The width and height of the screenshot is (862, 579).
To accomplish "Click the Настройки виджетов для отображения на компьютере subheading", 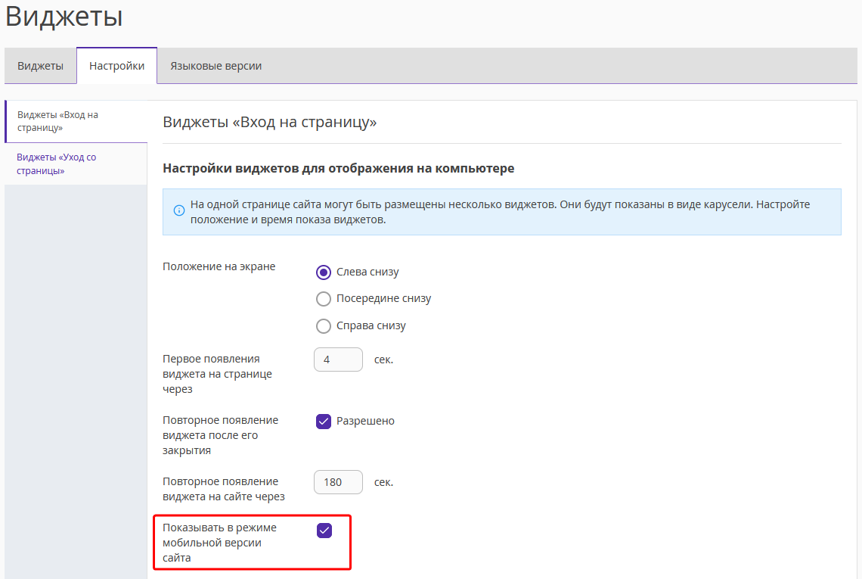I will pyautogui.click(x=339, y=169).
